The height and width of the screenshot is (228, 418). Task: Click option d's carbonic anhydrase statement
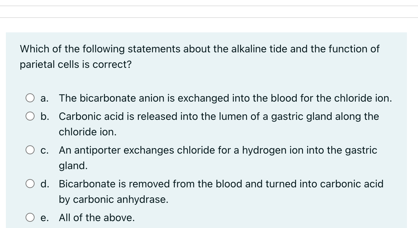[x=221, y=184]
